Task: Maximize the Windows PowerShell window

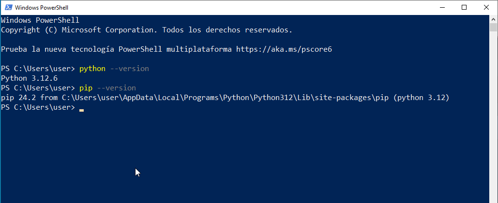Action: [x=464, y=7]
